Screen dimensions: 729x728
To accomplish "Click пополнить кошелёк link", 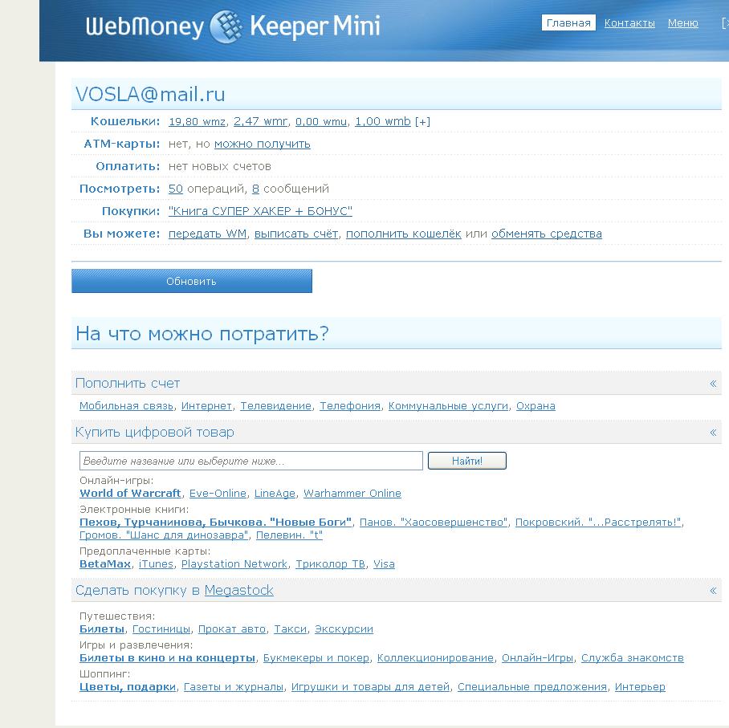I will coord(404,234).
